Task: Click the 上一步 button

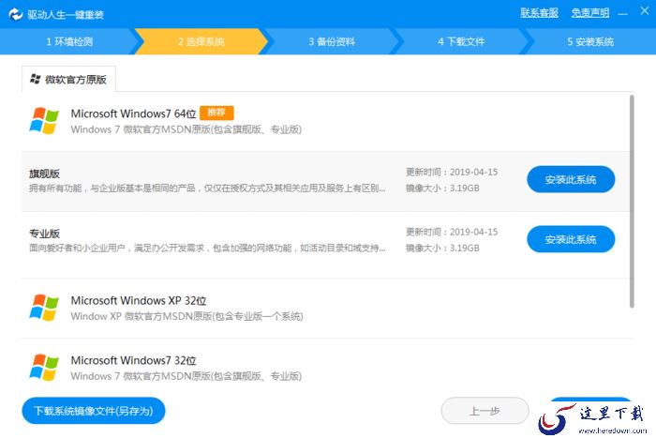Action: pos(485,411)
